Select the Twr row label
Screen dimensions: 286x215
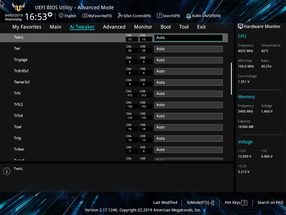17,49
